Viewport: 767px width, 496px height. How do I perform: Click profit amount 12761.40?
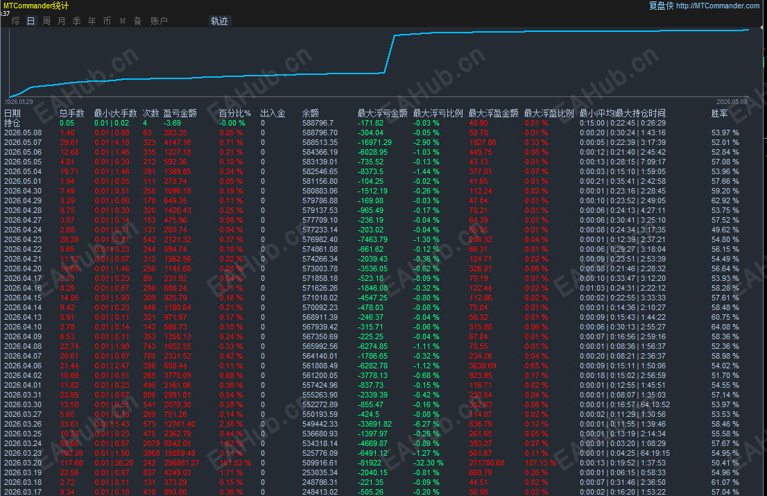click(180, 424)
